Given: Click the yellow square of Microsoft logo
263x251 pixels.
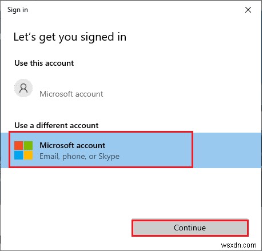Looking at the screenshot, I should (x=28, y=155).
